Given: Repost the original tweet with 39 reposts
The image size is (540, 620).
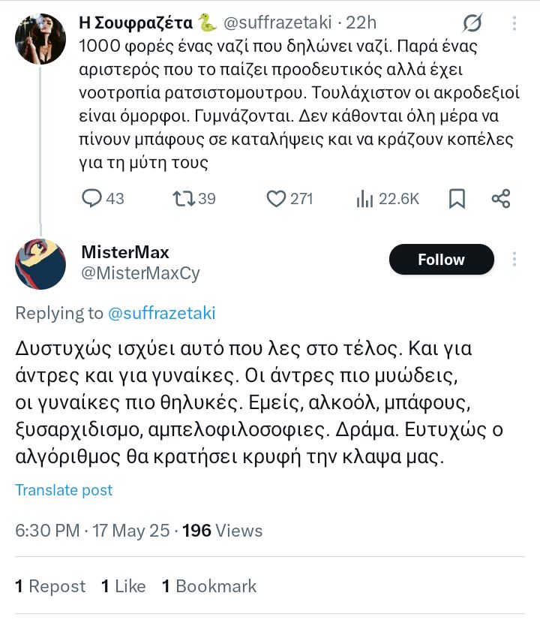Looking at the screenshot, I should [184, 199].
